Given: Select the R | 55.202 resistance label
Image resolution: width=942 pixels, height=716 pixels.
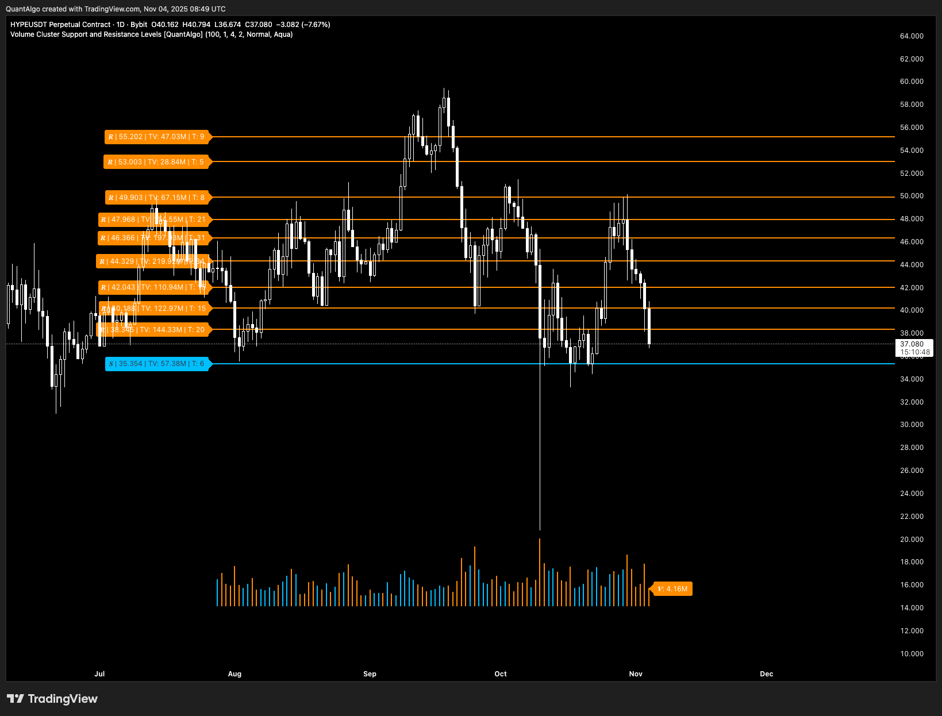Looking at the screenshot, I should point(158,137).
